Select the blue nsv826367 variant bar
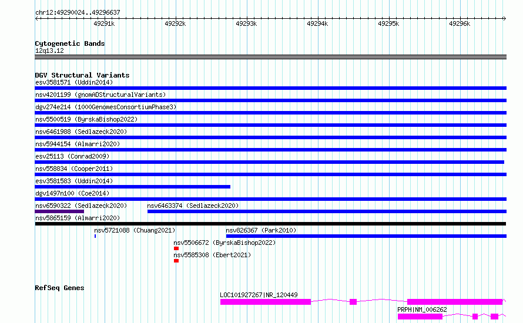Image resolution: width=523 pixels, height=323 pixels. pyautogui.click(x=366, y=236)
